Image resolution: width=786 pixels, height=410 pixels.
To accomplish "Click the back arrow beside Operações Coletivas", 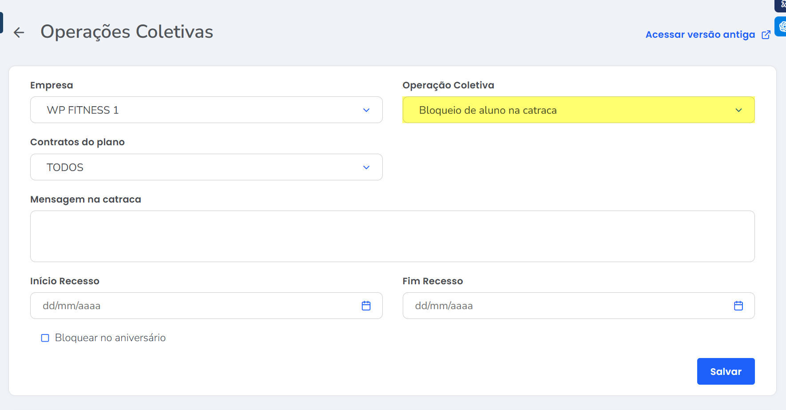I will [19, 32].
